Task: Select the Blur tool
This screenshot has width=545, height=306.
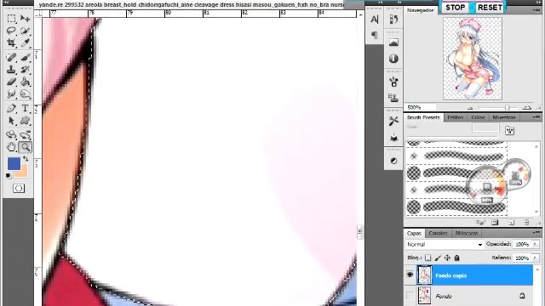Action: tap(11, 94)
